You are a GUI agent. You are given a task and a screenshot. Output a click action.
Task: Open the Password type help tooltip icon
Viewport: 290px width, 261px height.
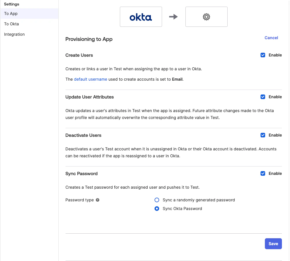97,200
